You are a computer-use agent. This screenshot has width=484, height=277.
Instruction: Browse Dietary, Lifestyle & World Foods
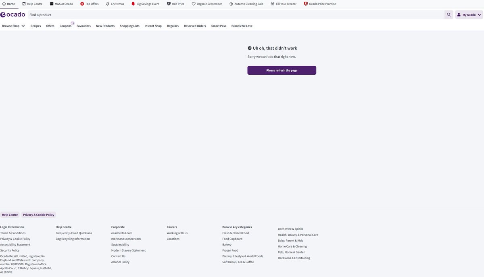(242, 256)
